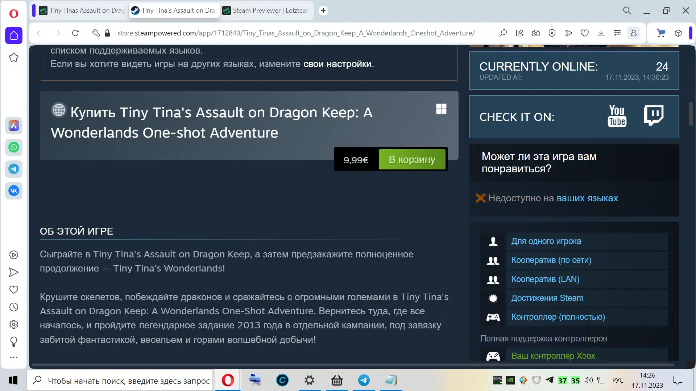This screenshot has width=696, height=391.
Task: Open the Windows Start menu
Action: (x=13, y=381)
